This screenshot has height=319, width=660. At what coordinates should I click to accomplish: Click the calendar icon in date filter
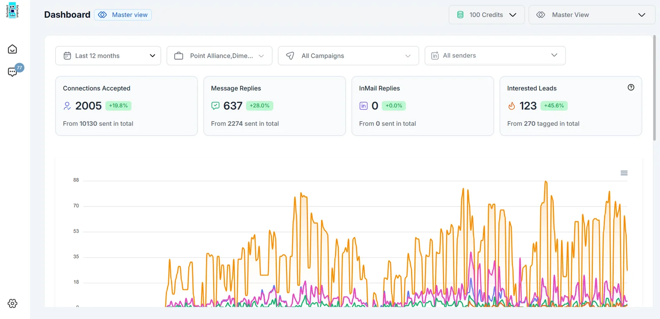[67, 56]
